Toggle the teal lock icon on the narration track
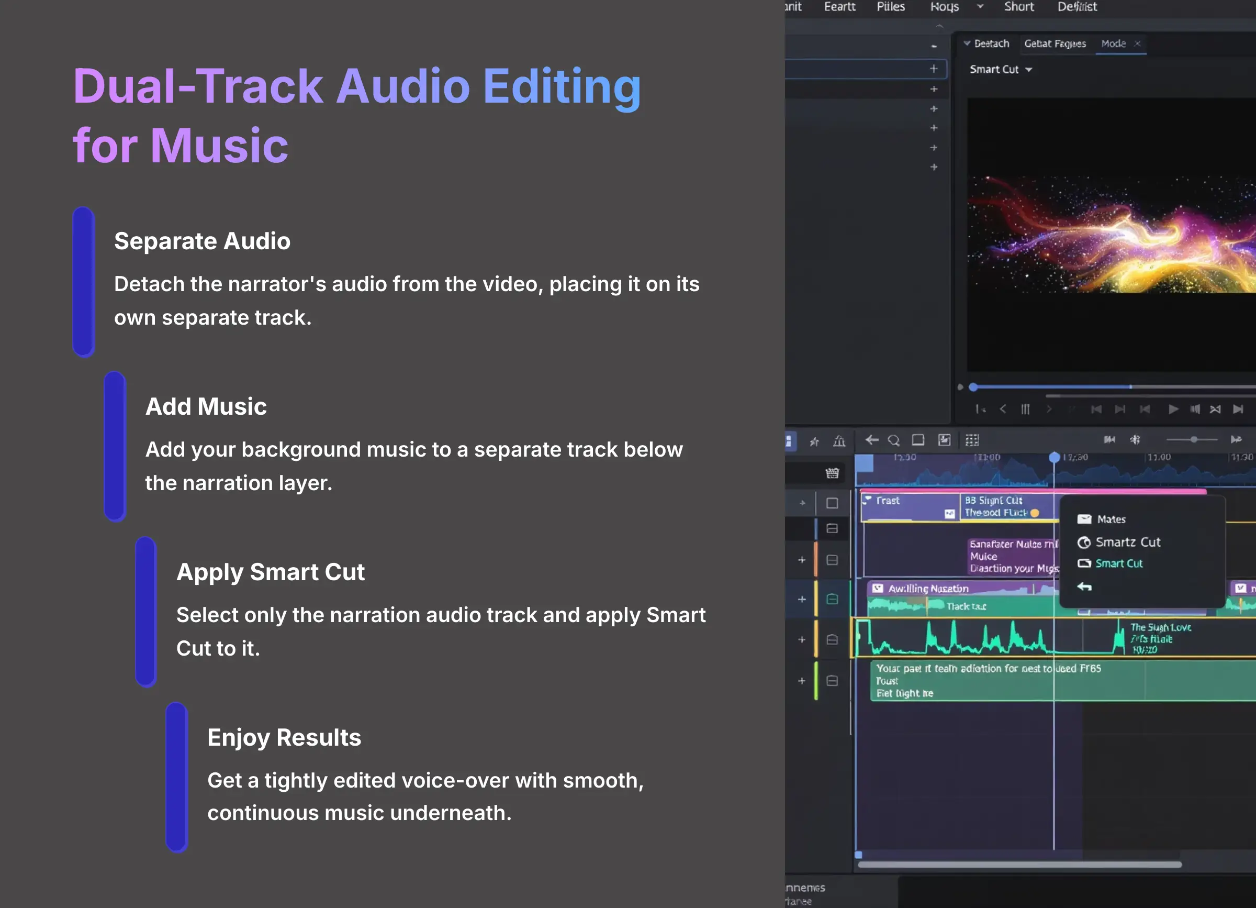The height and width of the screenshot is (908, 1256). (x=832, y=599)
